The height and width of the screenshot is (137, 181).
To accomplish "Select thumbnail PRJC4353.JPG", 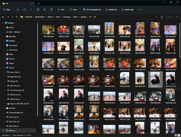I will 170,30.
